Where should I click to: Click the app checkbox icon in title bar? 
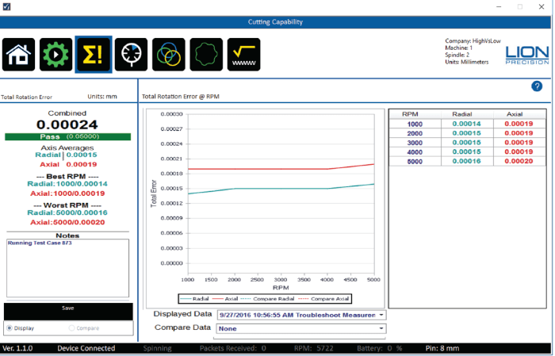(x=6, y=6)
